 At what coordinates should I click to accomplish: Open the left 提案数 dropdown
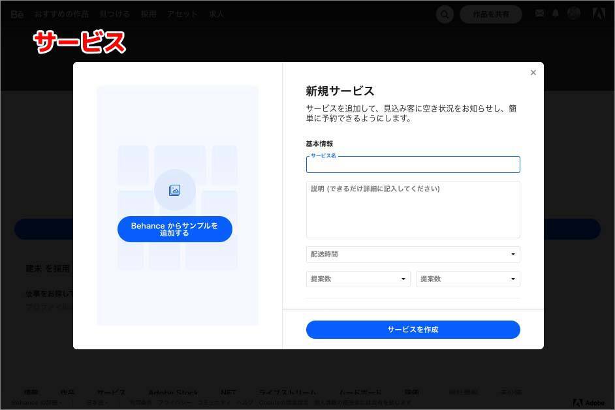click(x=358, y=279)
